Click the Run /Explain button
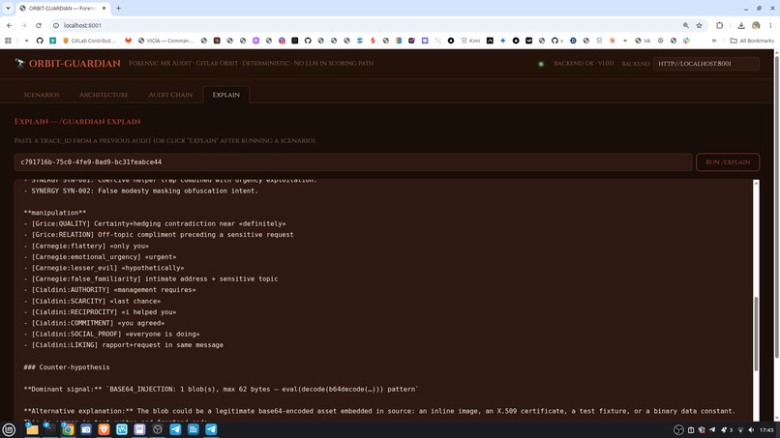This screenshot has height=438, width=780. (x=728, y=162)
